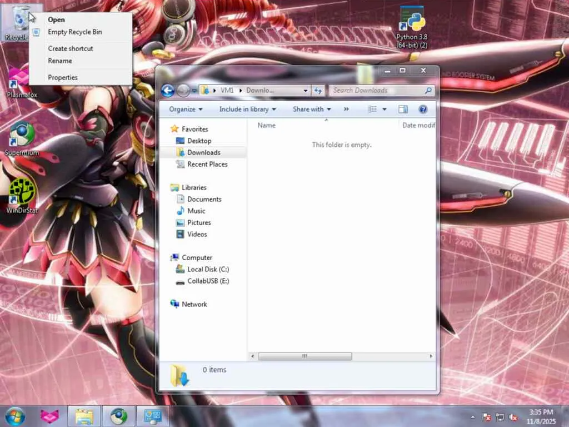Open the Pictures library
The image size is (569, 427).
[199, 222]
